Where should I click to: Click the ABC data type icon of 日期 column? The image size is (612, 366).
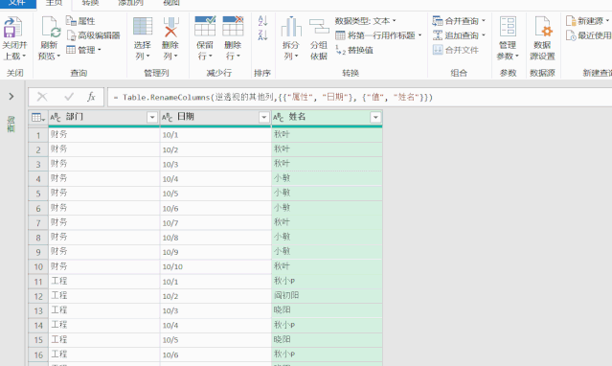tap(167, 117)
